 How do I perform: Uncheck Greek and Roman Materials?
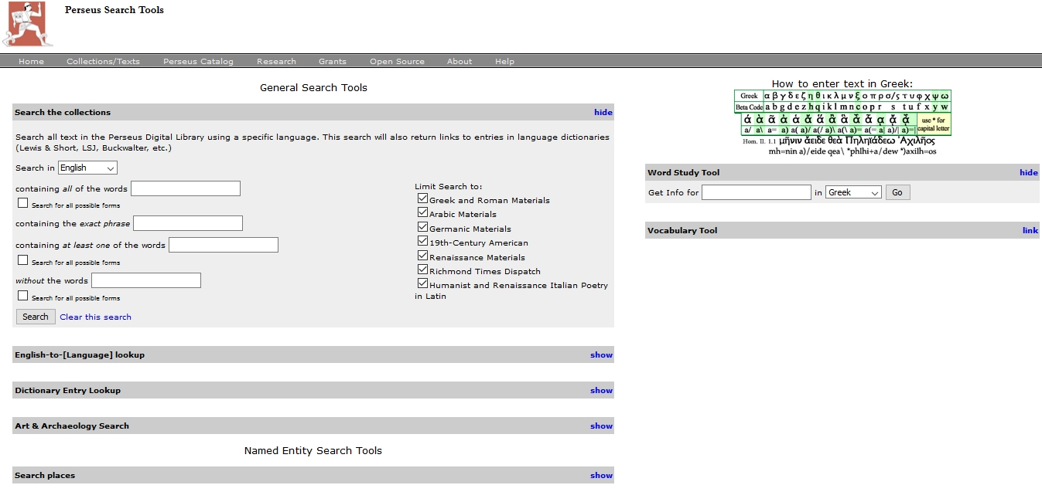422,198
